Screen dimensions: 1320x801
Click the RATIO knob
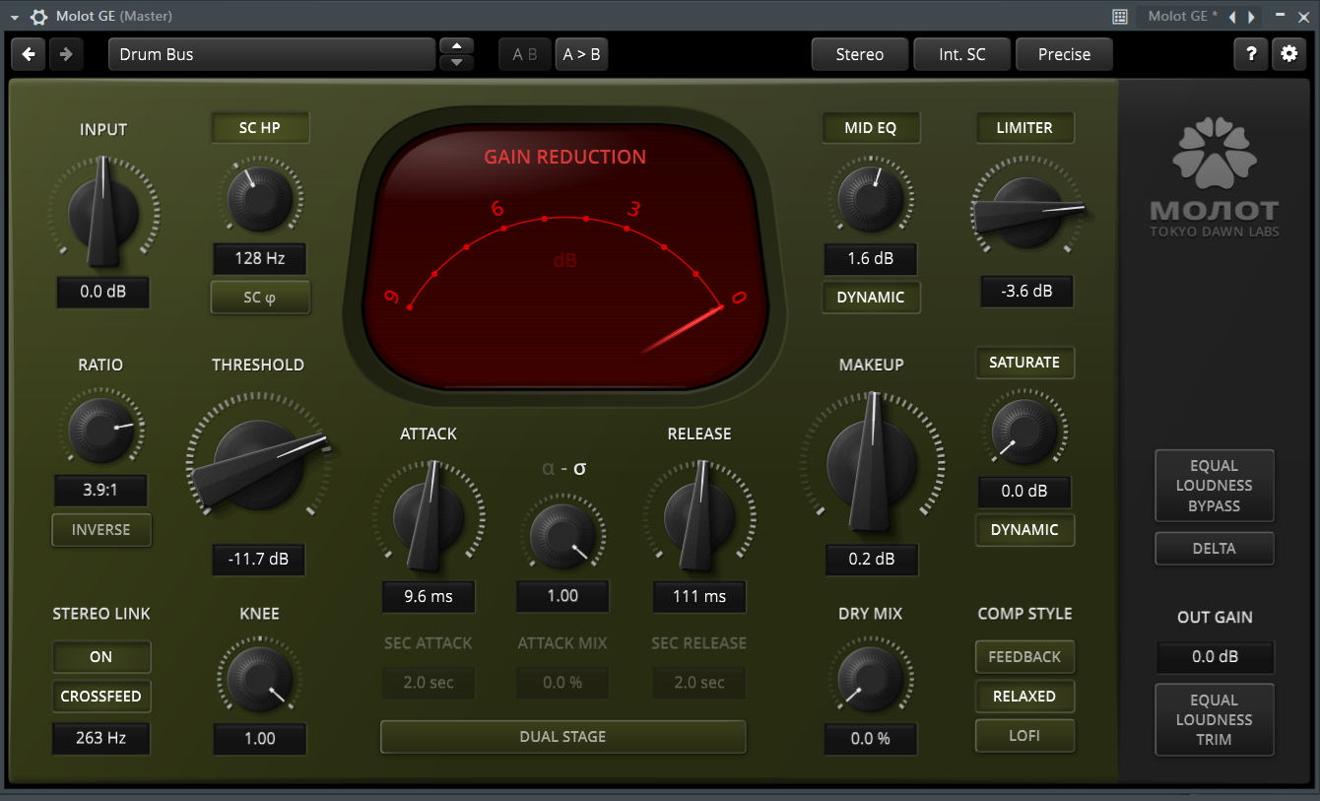coord(100,430)
